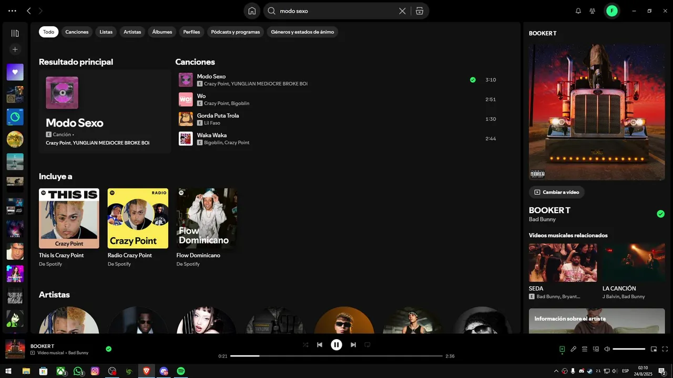Open Radio Crazy Point playlist
Screen dimensions: 673x378
tap(138, 228)
